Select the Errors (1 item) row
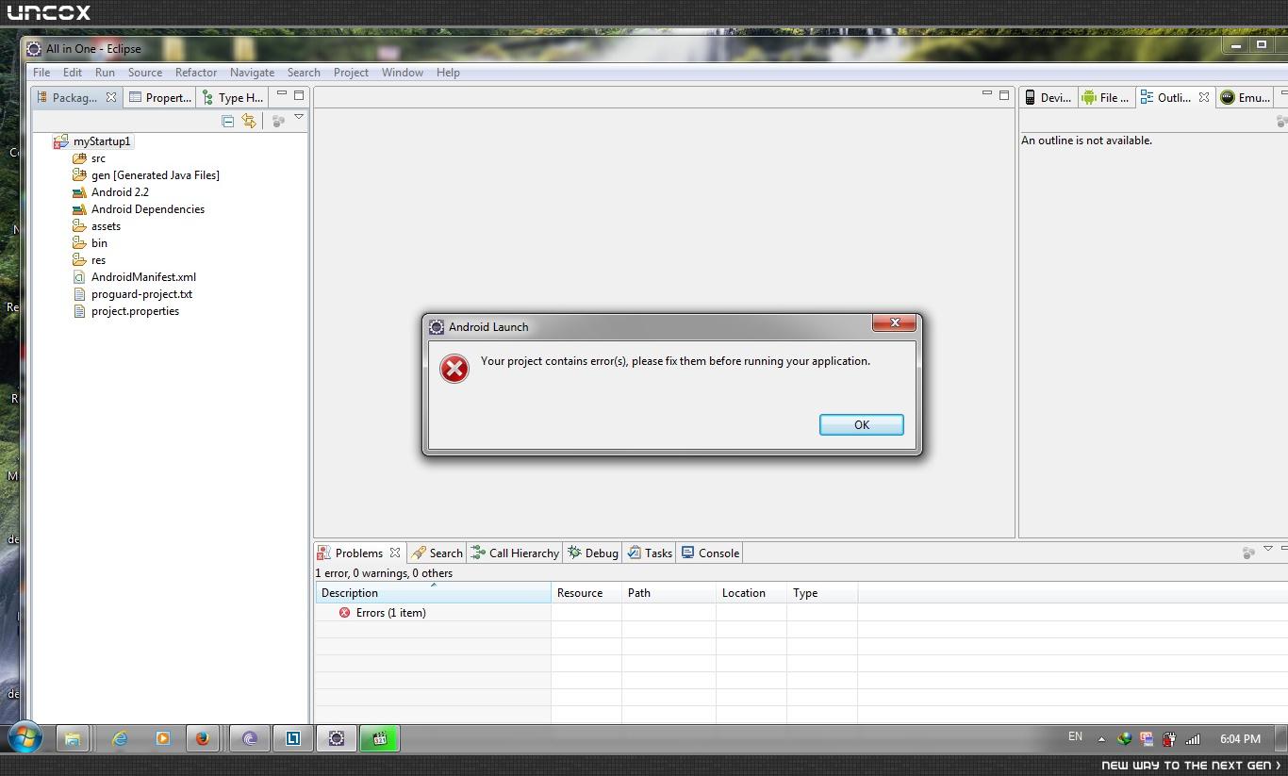The width and height of the screenshot is (1288, 776). pyautogui.click(x=382, y=613)
